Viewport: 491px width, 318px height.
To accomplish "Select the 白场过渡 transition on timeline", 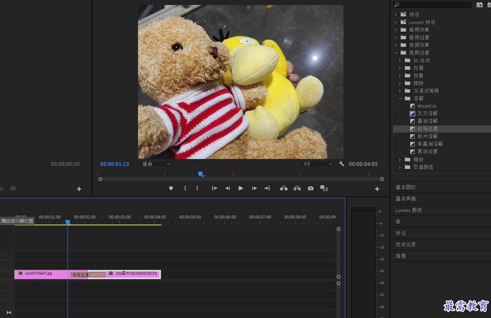I will pos(88,275).
